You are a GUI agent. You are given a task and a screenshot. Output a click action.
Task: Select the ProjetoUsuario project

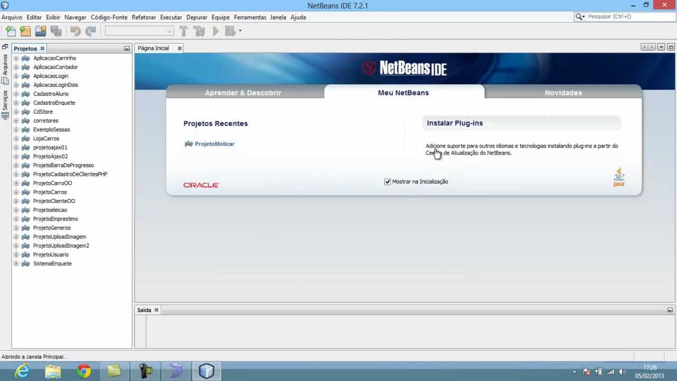[51, 255]
